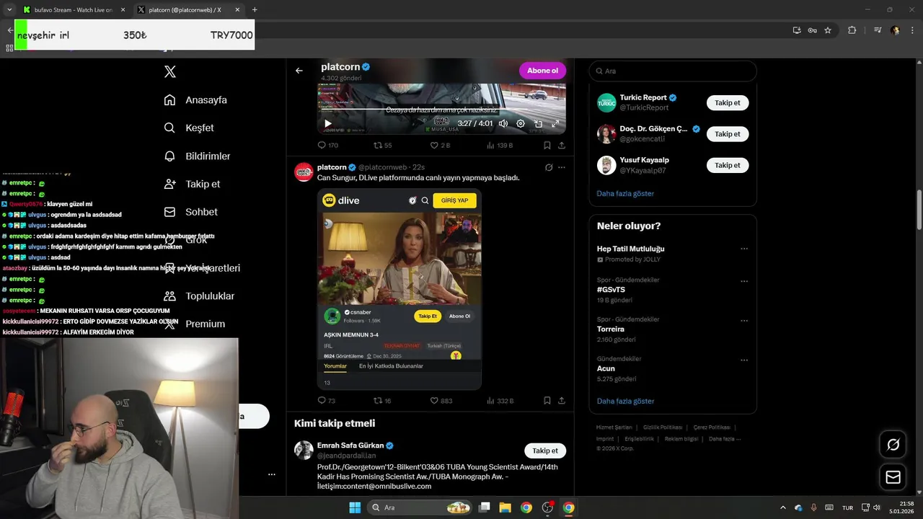Click the purple Abone ol button
Screen dimensions: 923x519
542,71
